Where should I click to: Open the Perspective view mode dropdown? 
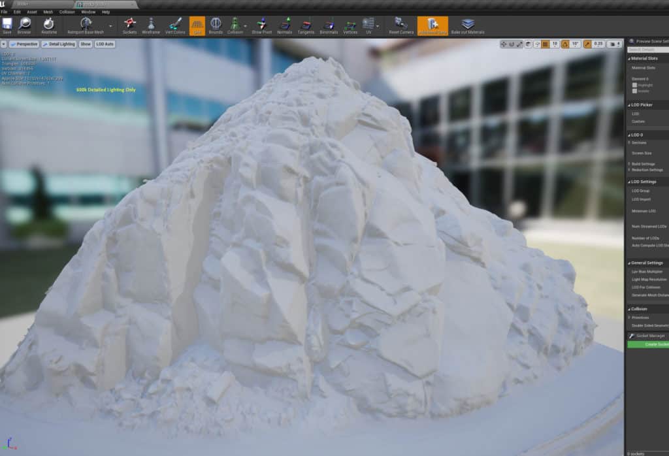click(24, 44)
